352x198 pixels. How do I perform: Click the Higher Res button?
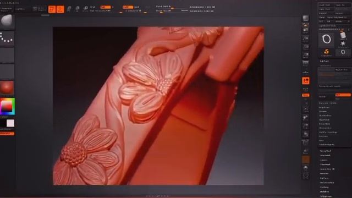tap(343, 70)
